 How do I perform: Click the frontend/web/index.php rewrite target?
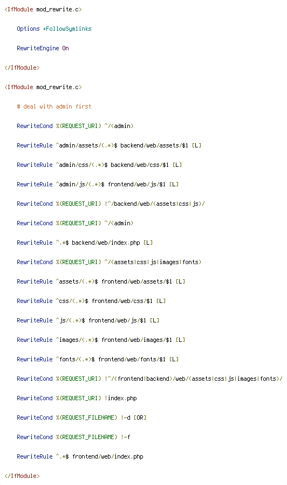[107, 456]
